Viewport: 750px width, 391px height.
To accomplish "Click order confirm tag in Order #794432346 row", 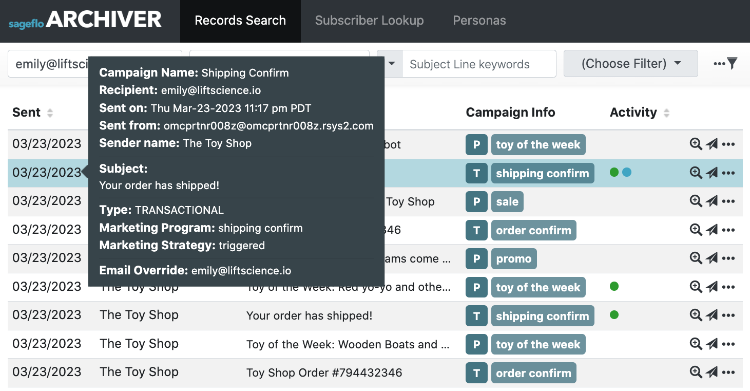I will click(533, 374).
